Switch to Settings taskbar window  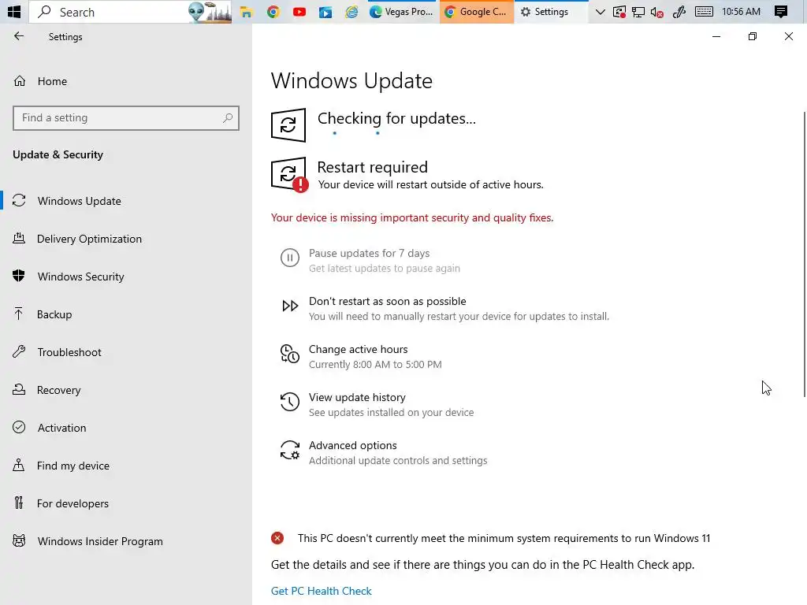coord(551,12)
